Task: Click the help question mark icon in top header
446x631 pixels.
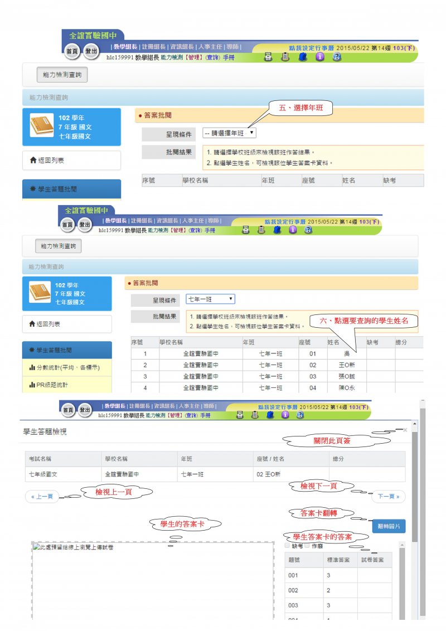Action: (337, 57)
